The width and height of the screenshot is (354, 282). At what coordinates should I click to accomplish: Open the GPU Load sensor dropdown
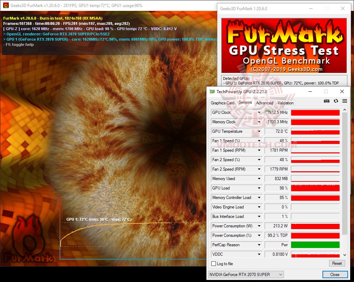point(259,188)
